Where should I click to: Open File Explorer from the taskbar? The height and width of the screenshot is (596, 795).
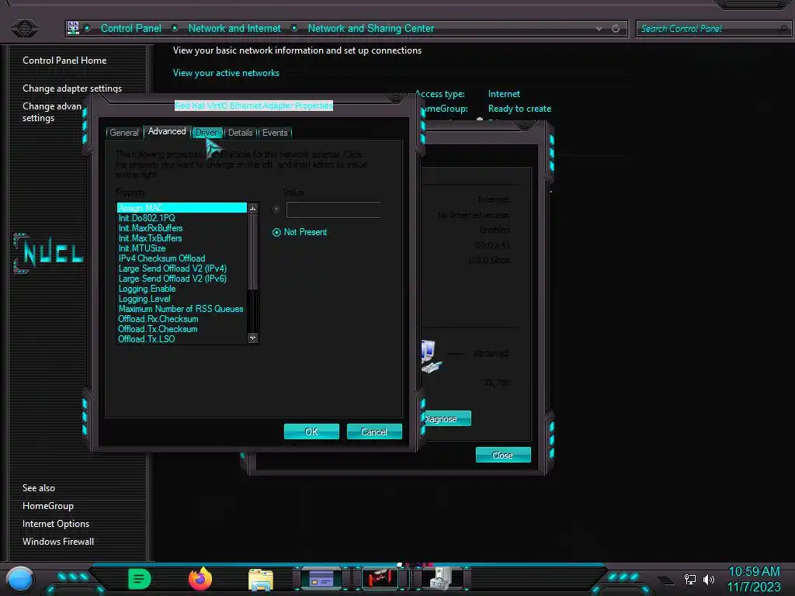(x=261, y=579)
